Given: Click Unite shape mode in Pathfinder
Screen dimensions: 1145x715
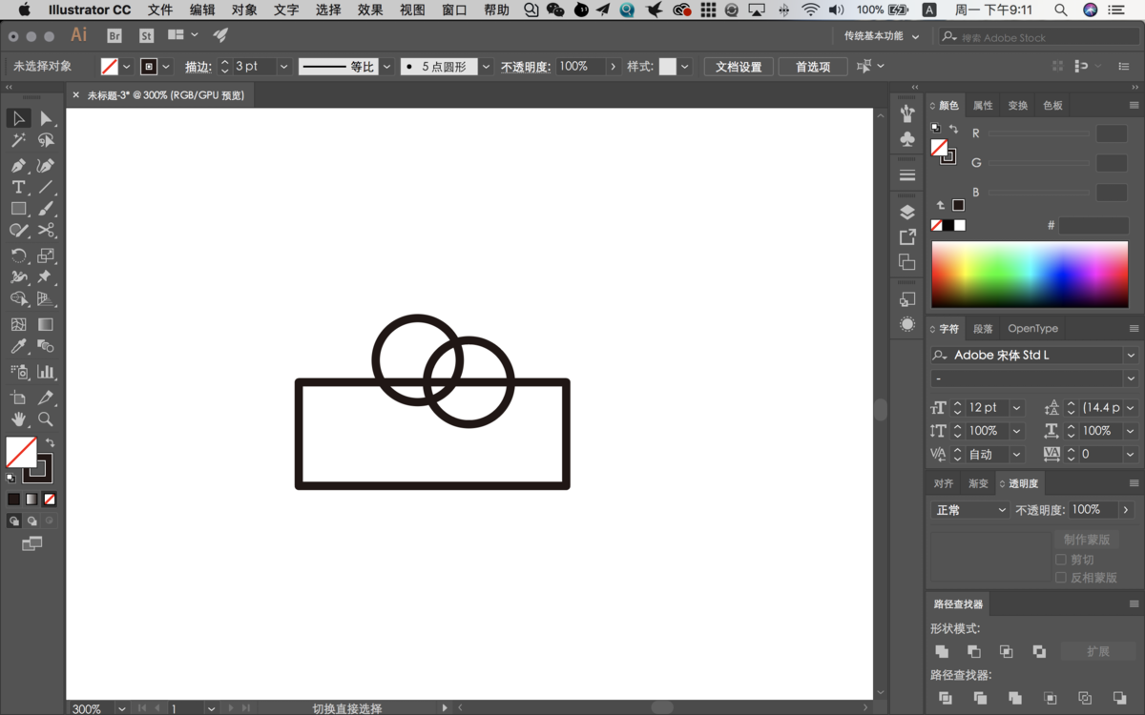Looking at the screenshot, I should tap(942, 651).
